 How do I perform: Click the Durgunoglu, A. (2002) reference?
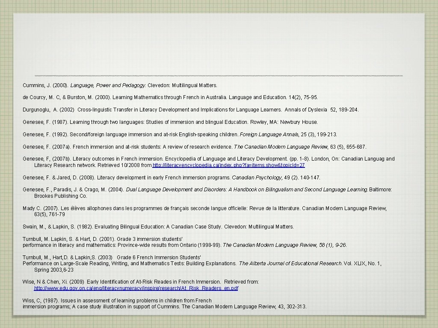[x=190, y=110]
